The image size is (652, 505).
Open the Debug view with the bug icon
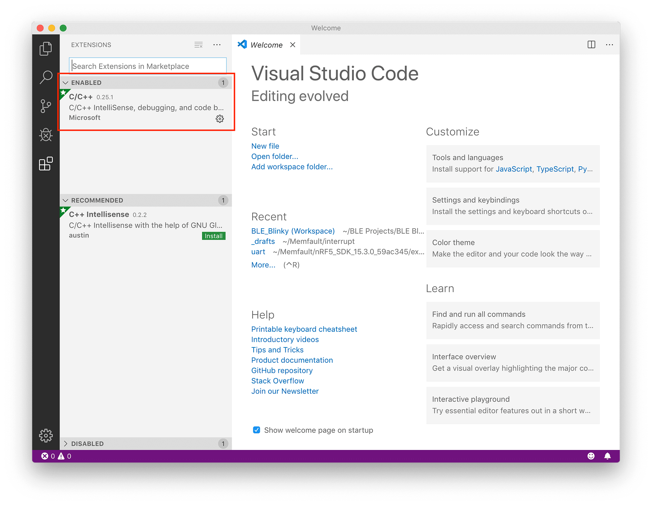point(46,135)
